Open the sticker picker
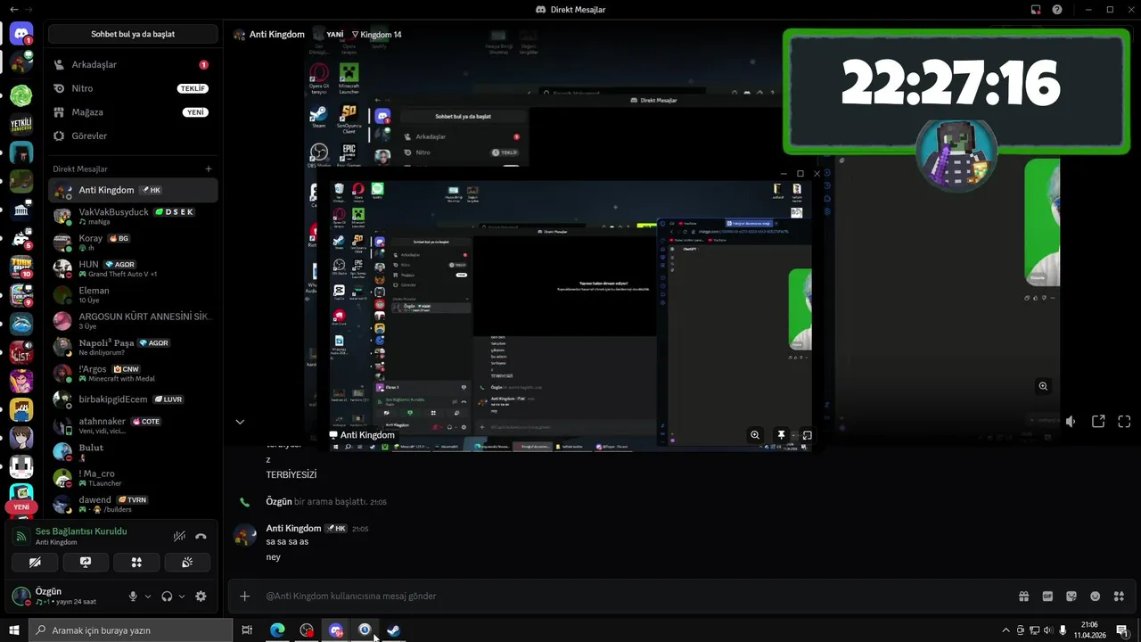The width and height of the screenshot is (1141, 642). [1071, 597]
